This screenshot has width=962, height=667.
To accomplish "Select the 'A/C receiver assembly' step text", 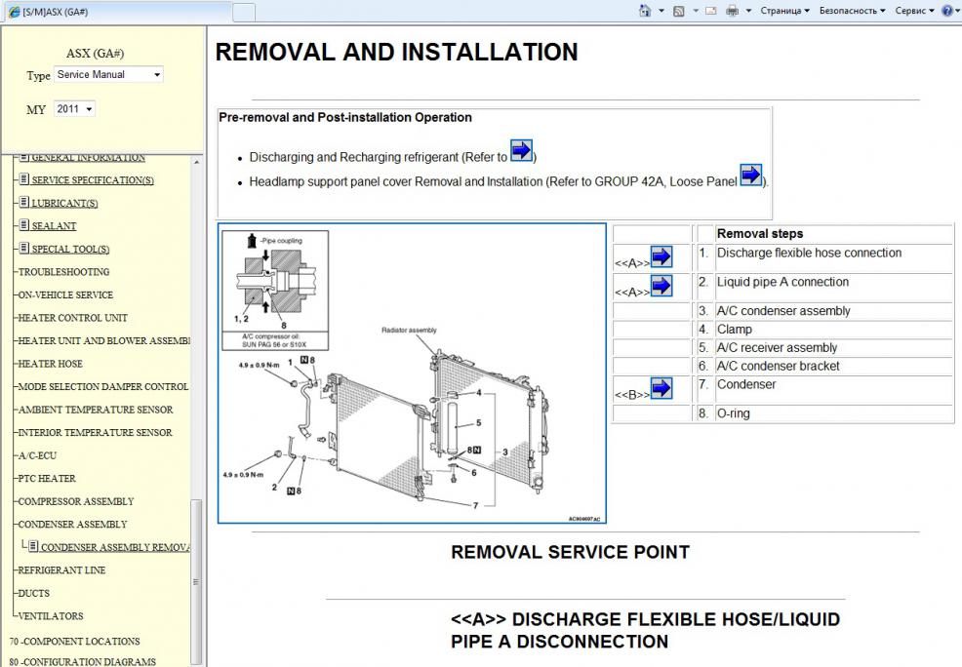I will (x=777, y=347).
